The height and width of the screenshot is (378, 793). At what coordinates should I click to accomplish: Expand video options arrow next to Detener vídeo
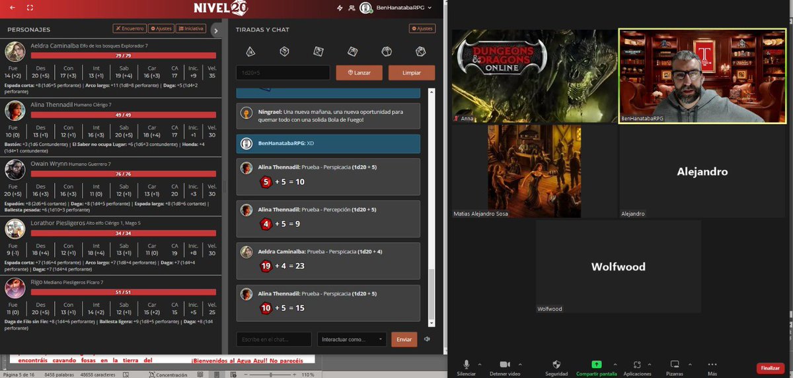pyautogui.click(x=520, y=364)
